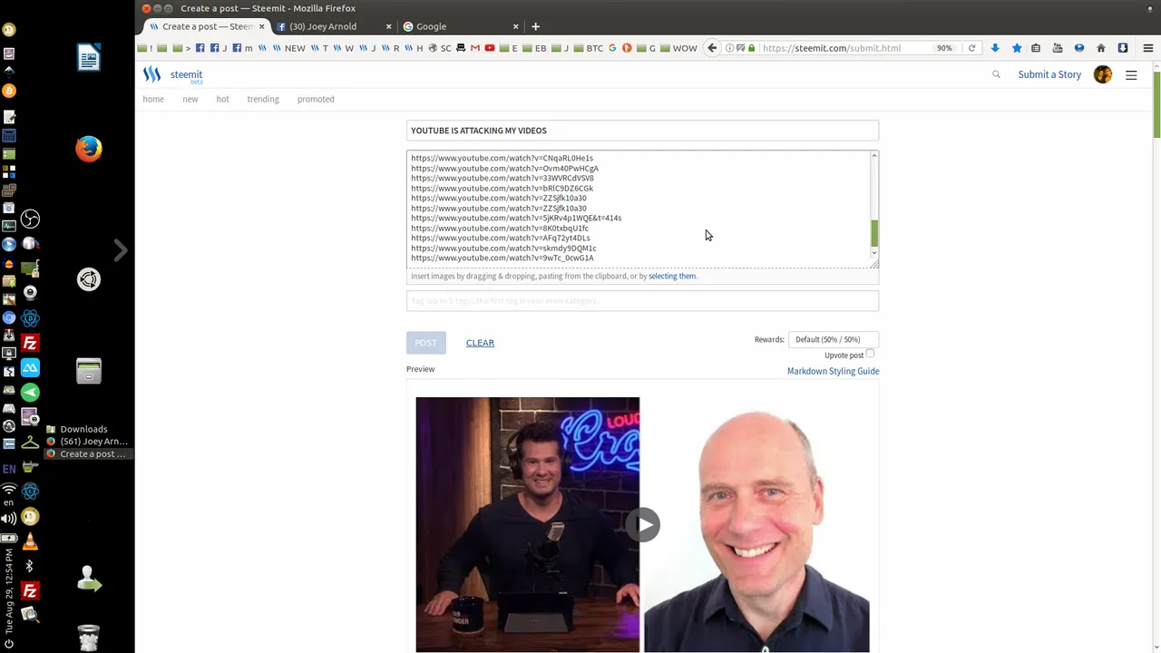Open the user avatar menu on Steemit

point(1103,74)
